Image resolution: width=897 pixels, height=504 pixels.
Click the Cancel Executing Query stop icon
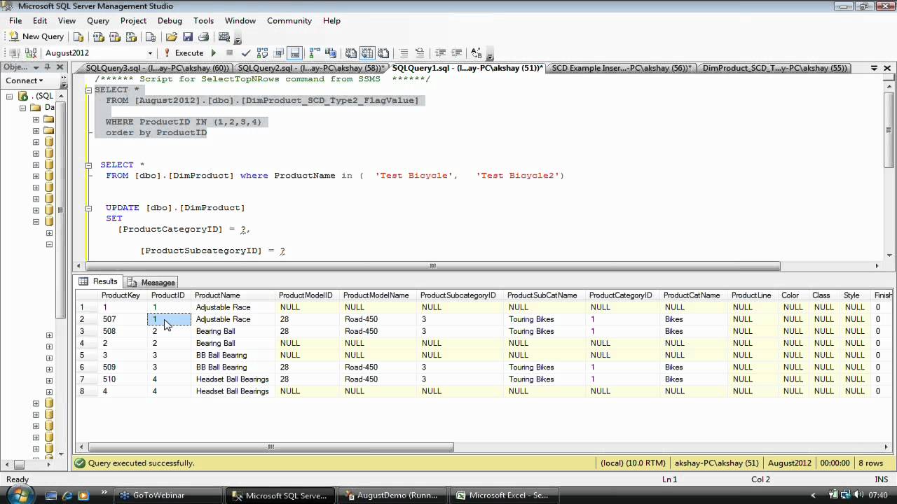point(229,52)
